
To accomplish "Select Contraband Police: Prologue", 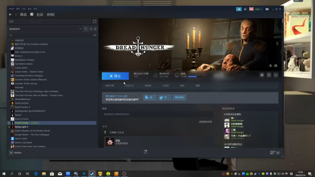I will click(x=29, y=76).
